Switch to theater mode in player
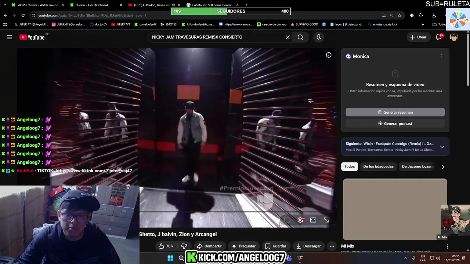470x264 pixels. [313, 220]
